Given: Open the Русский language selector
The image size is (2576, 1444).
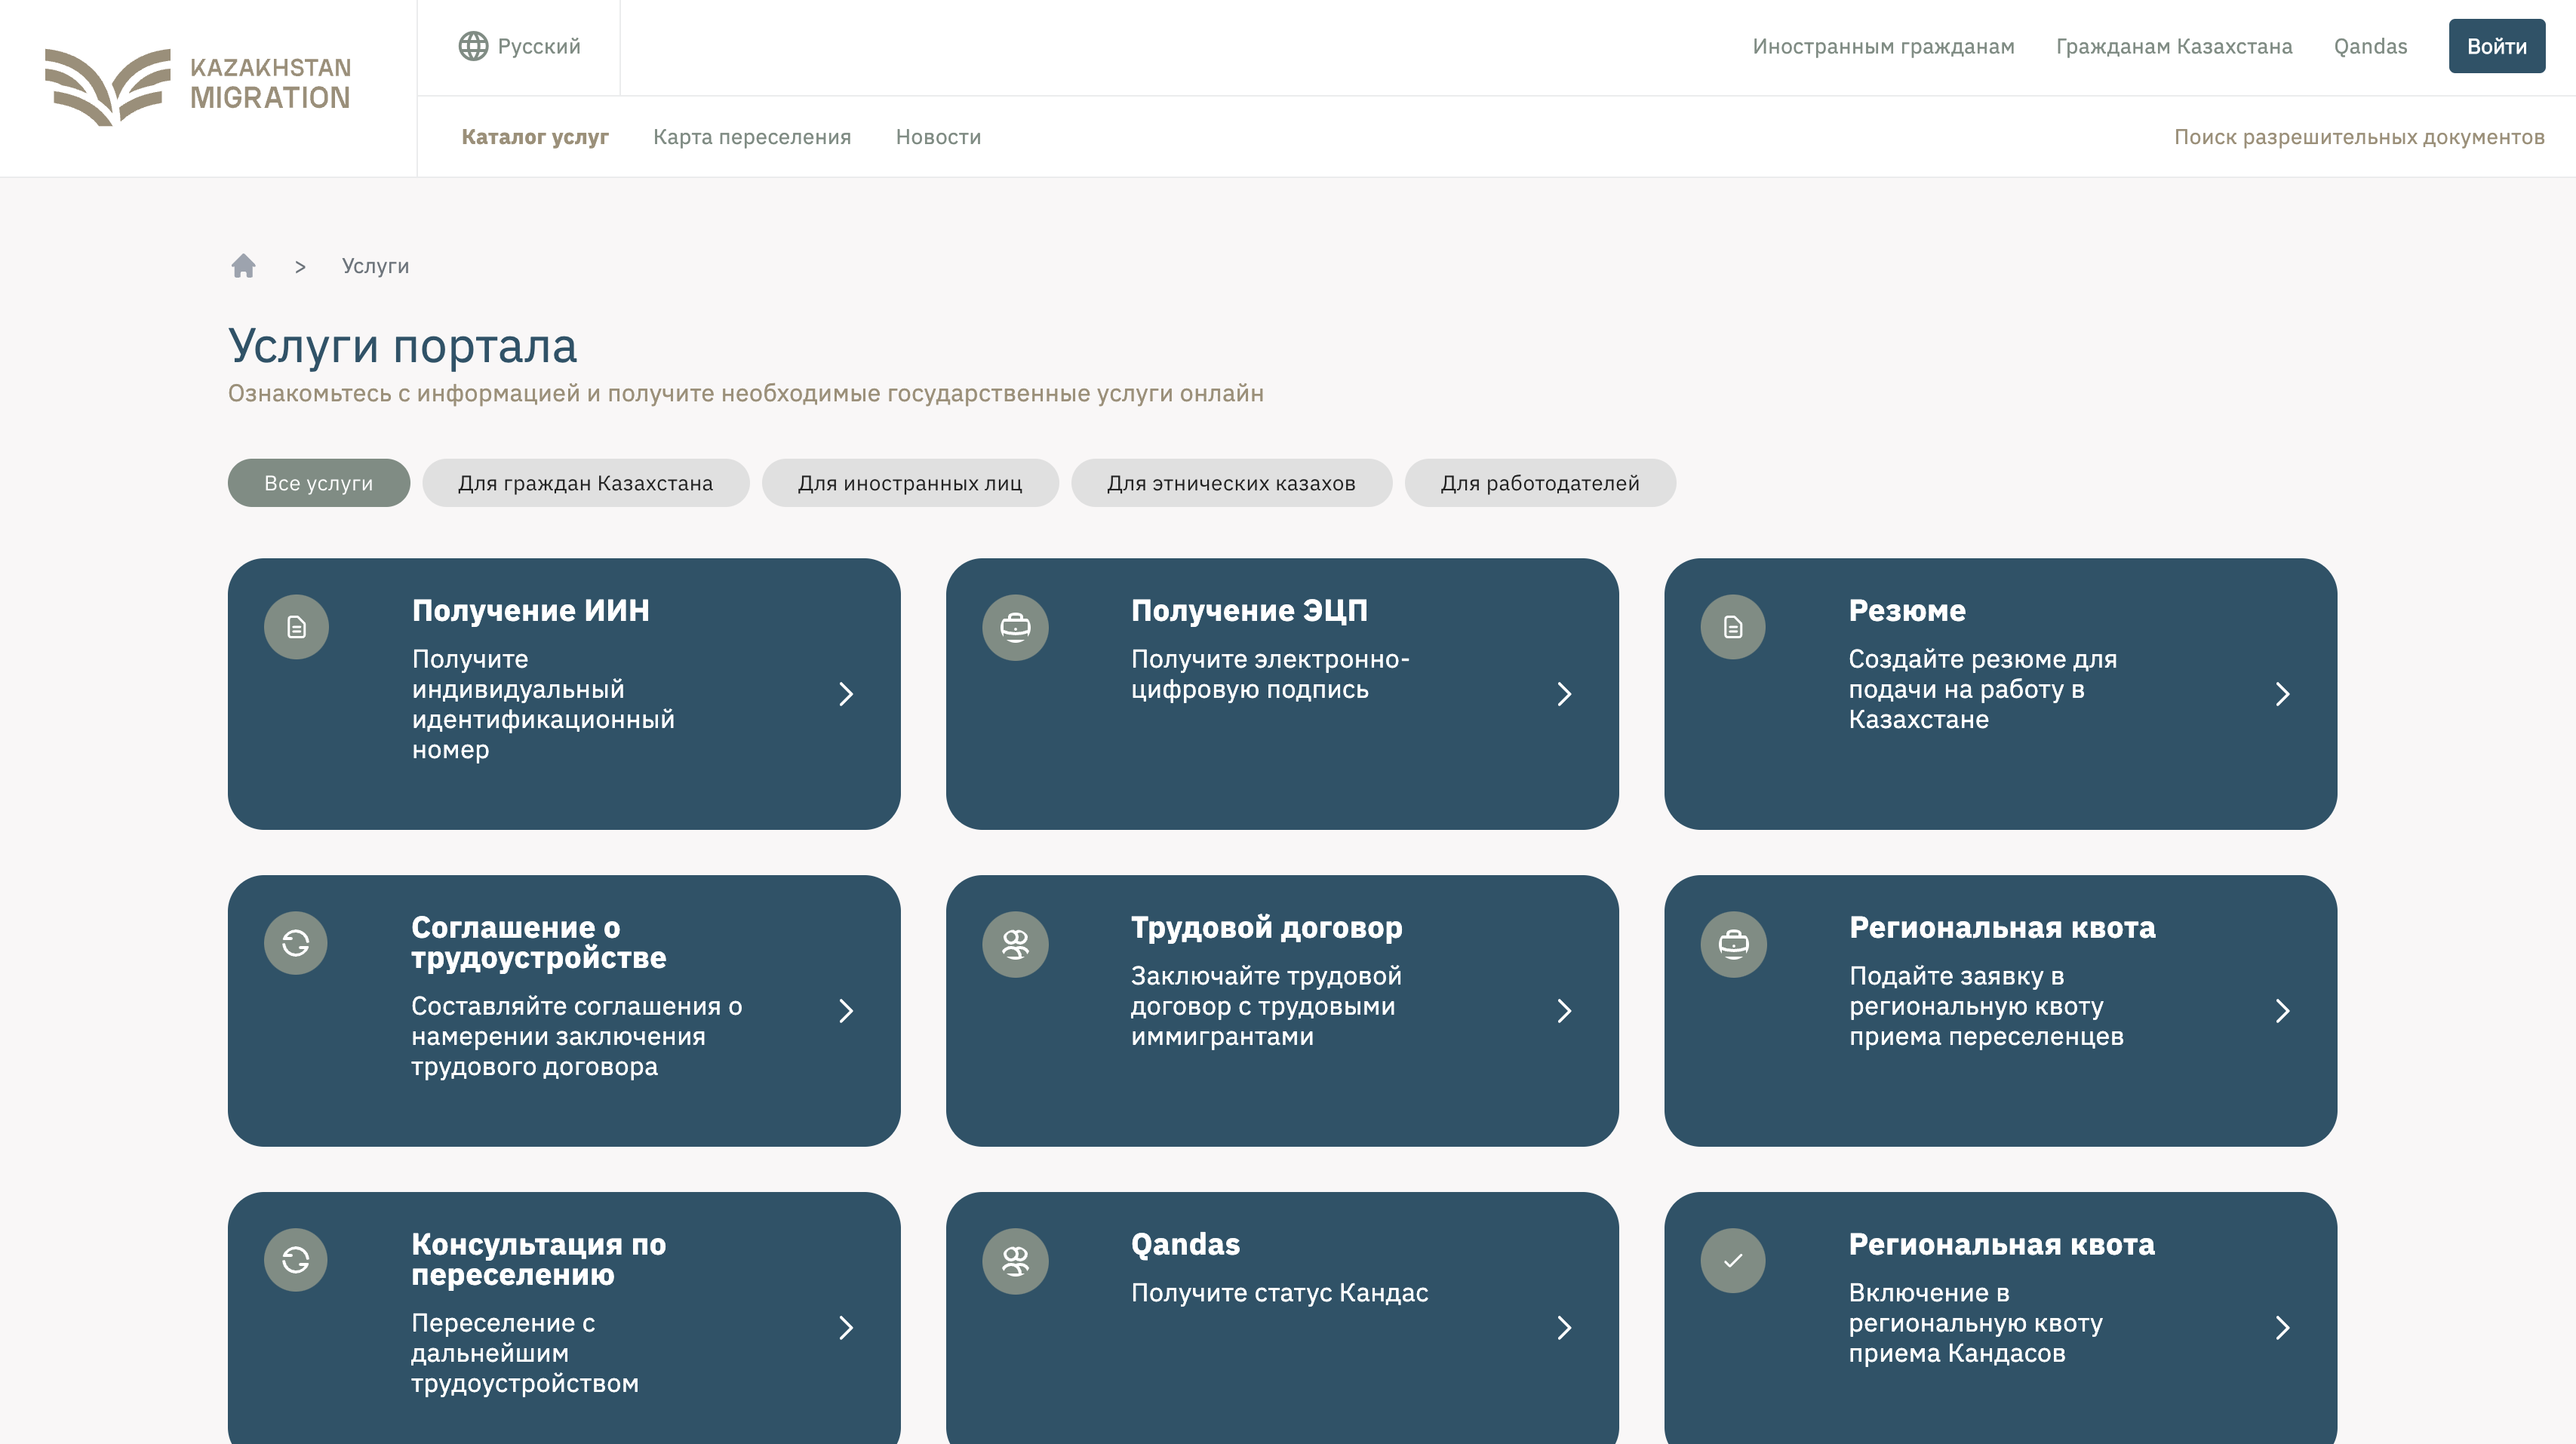Looking at the screenshot, I should [538, 46].
